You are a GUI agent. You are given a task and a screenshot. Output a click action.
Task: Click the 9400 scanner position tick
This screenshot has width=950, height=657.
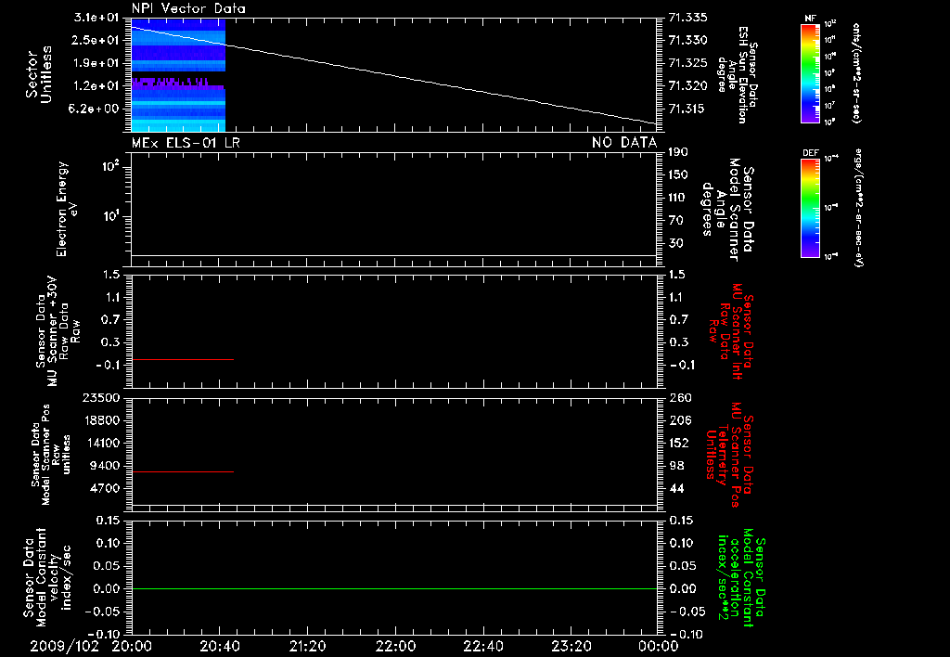click(105, 466)
